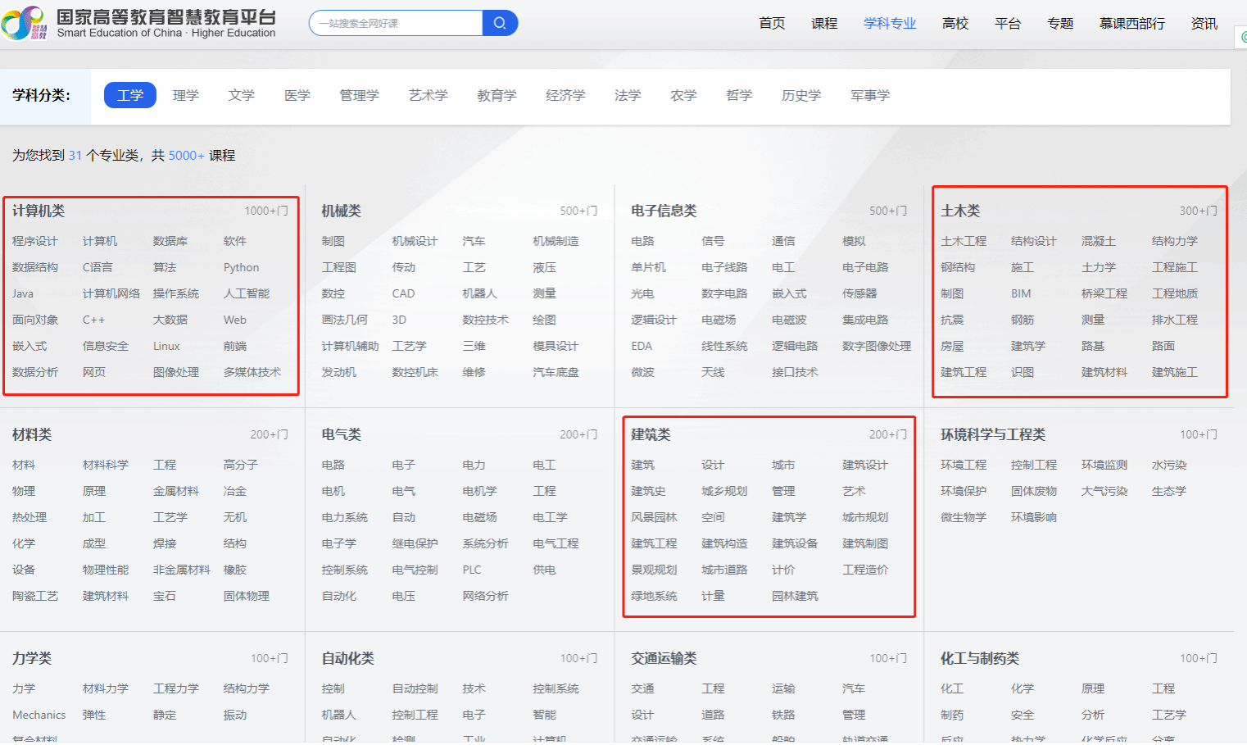Screen dimensions: 1247x745
Task: Select the 医学 category tab
Action: (297, 95)
